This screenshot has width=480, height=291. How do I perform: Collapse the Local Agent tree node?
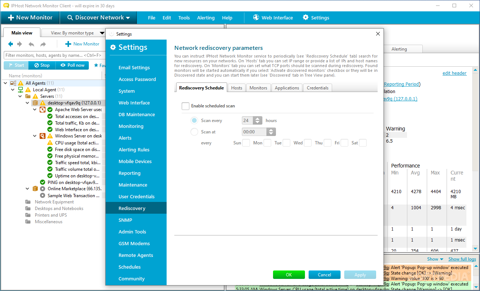13,90
